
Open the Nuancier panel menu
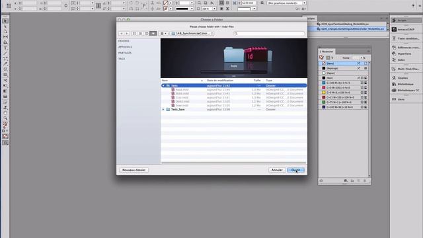[369, 52]
